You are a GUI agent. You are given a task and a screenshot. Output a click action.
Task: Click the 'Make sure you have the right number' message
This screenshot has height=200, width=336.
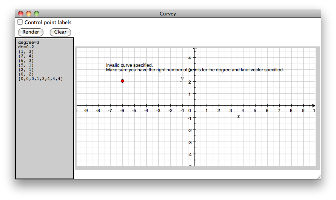(195, 70)
